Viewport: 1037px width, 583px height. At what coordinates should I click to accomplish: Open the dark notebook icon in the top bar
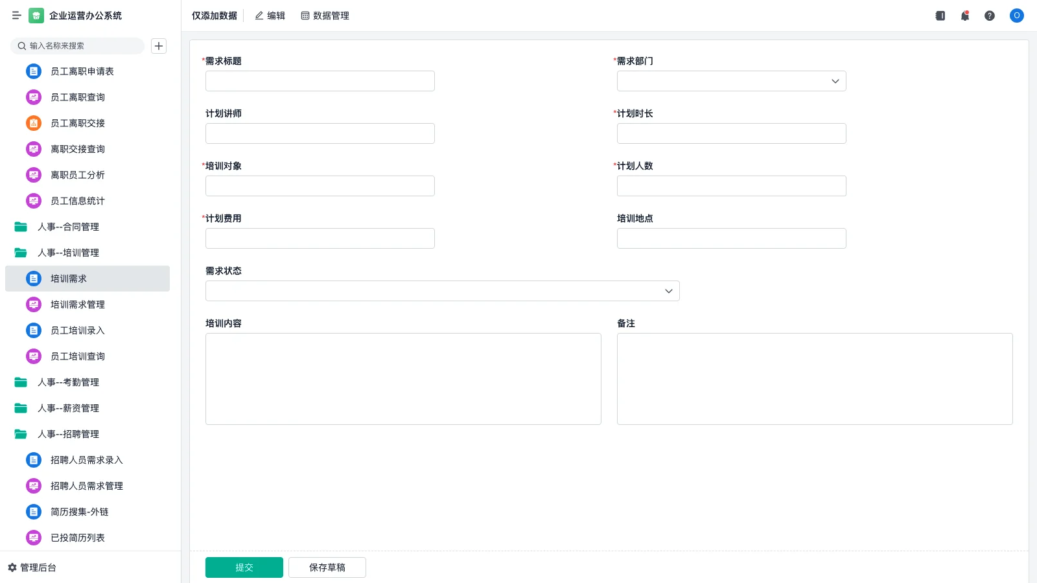coord(940,16)
